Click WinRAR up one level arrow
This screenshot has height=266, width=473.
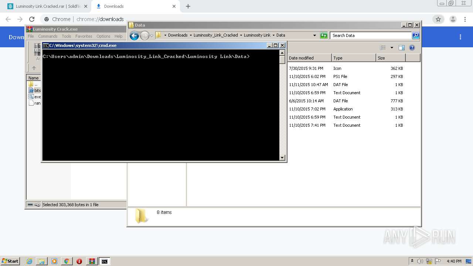34,68
